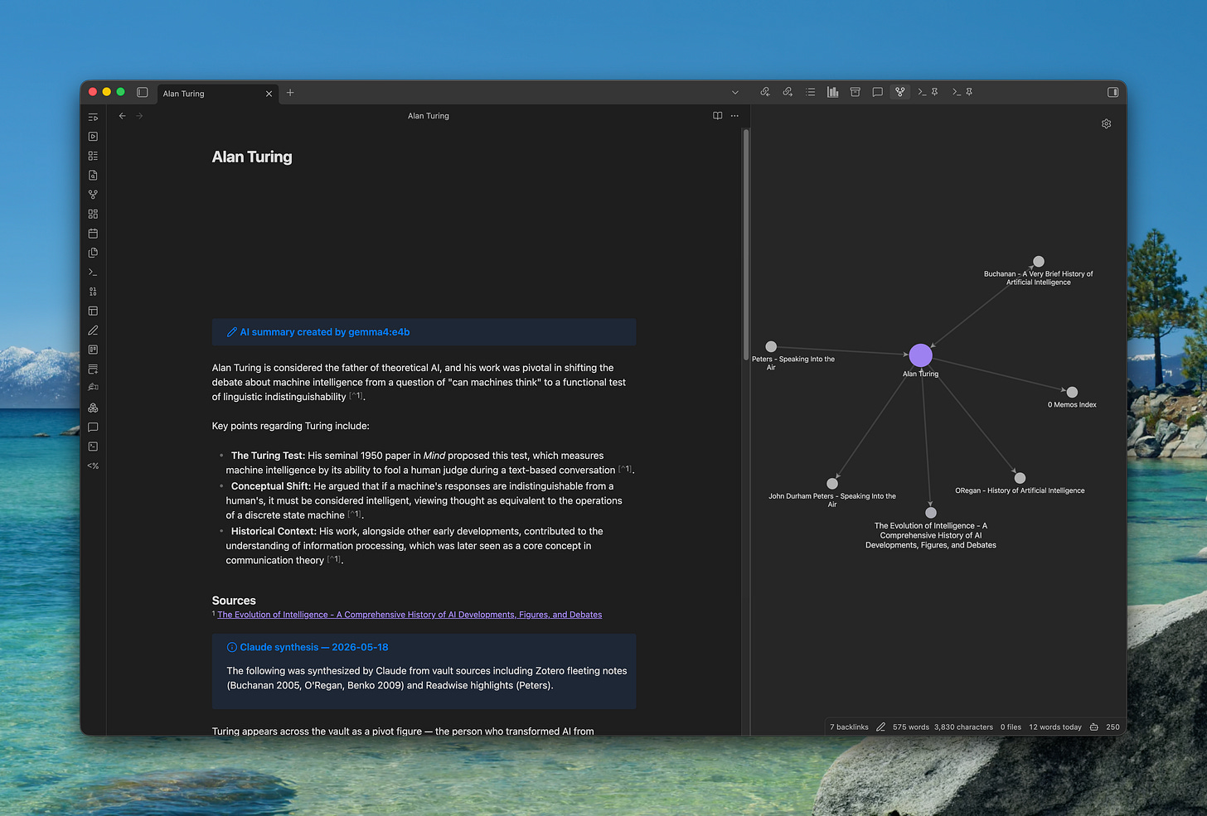
Task: Click the 'Claude synthesis — 2026-05-18' callout title
Action: [x=314, y=647]
